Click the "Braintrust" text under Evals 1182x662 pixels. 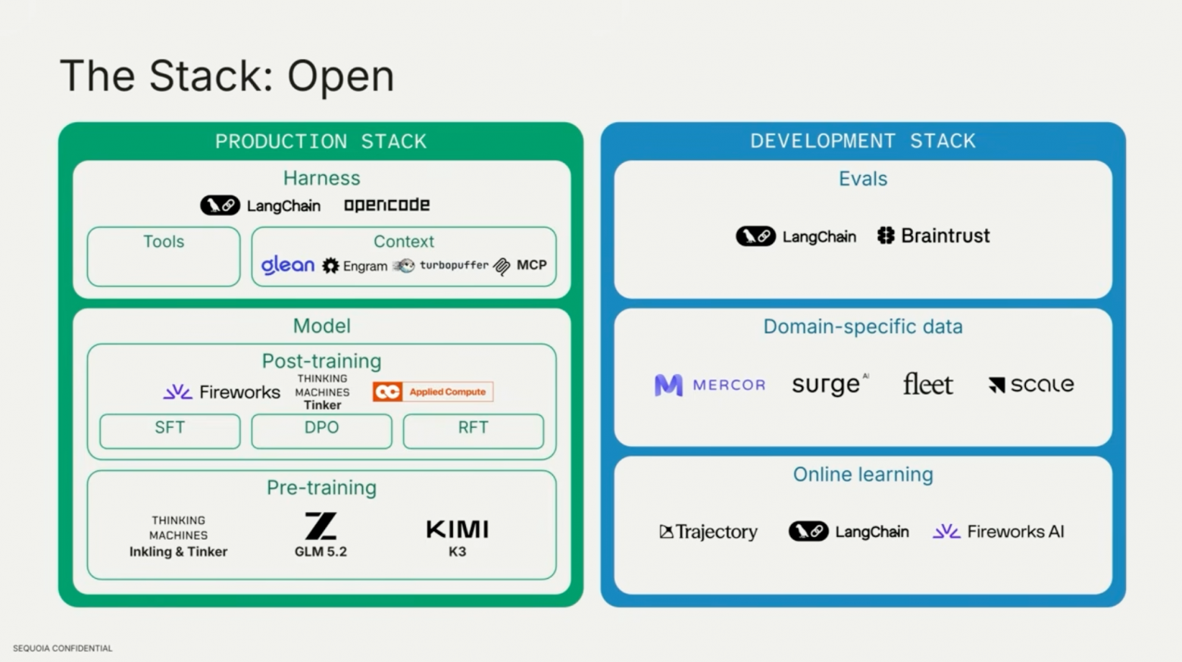pos(945,236)
